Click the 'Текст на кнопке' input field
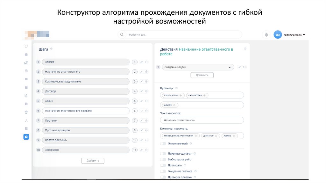Image resolution: width=326 pixels, height=183 pixels. coord(202,120)
